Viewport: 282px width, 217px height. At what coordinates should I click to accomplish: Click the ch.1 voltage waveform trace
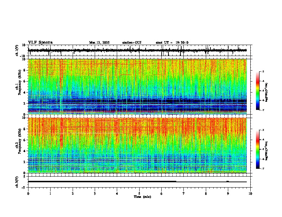137,50
